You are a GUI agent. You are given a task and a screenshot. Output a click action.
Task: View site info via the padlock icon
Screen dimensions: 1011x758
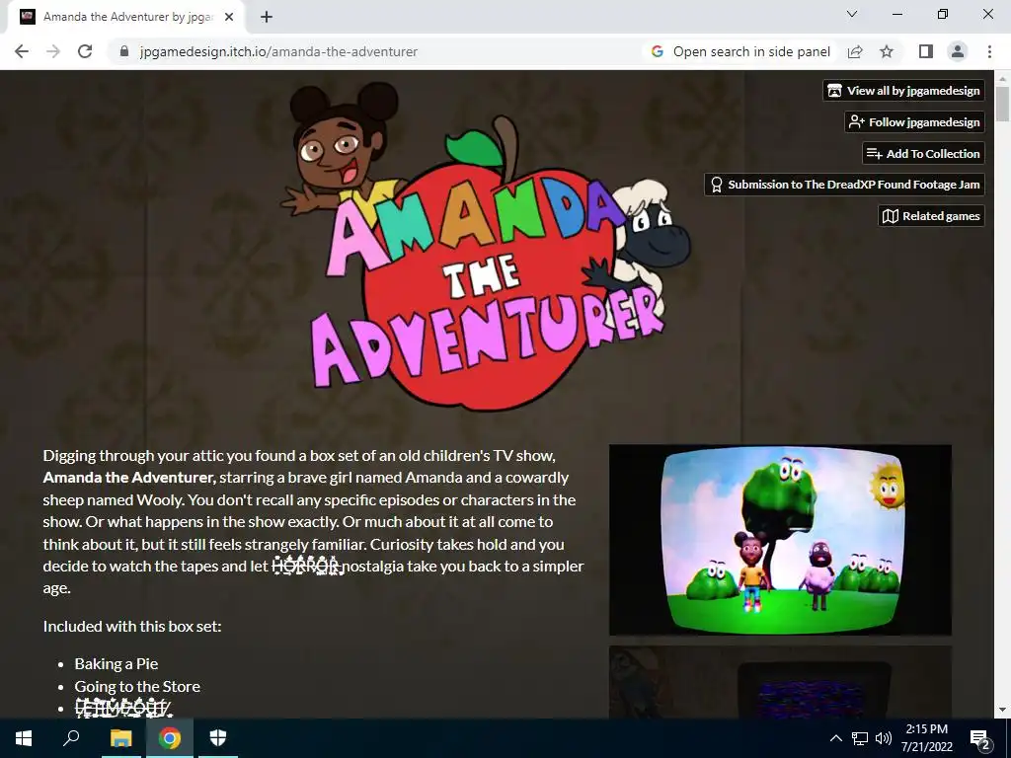point(124,51)
